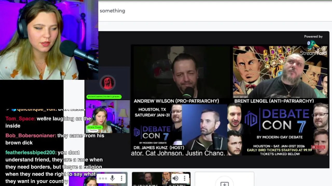The width and height of the screenshot is (332, 186).
Task: Click the text field containing 'something'
Action: [x=215, y=11]
